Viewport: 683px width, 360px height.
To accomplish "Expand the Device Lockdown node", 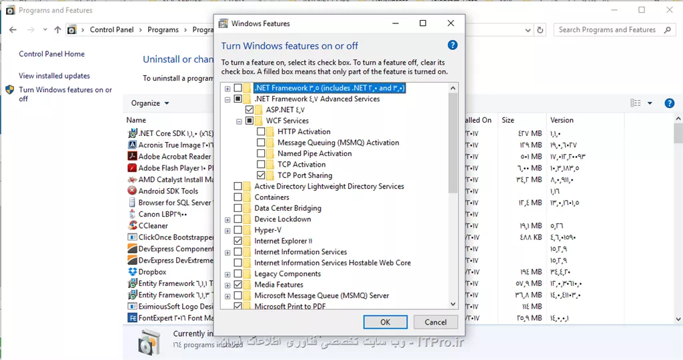I will point(227,219).
